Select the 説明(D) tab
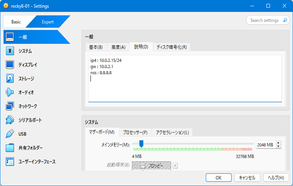Screen dimensions: 293x186 coord(141,47)
